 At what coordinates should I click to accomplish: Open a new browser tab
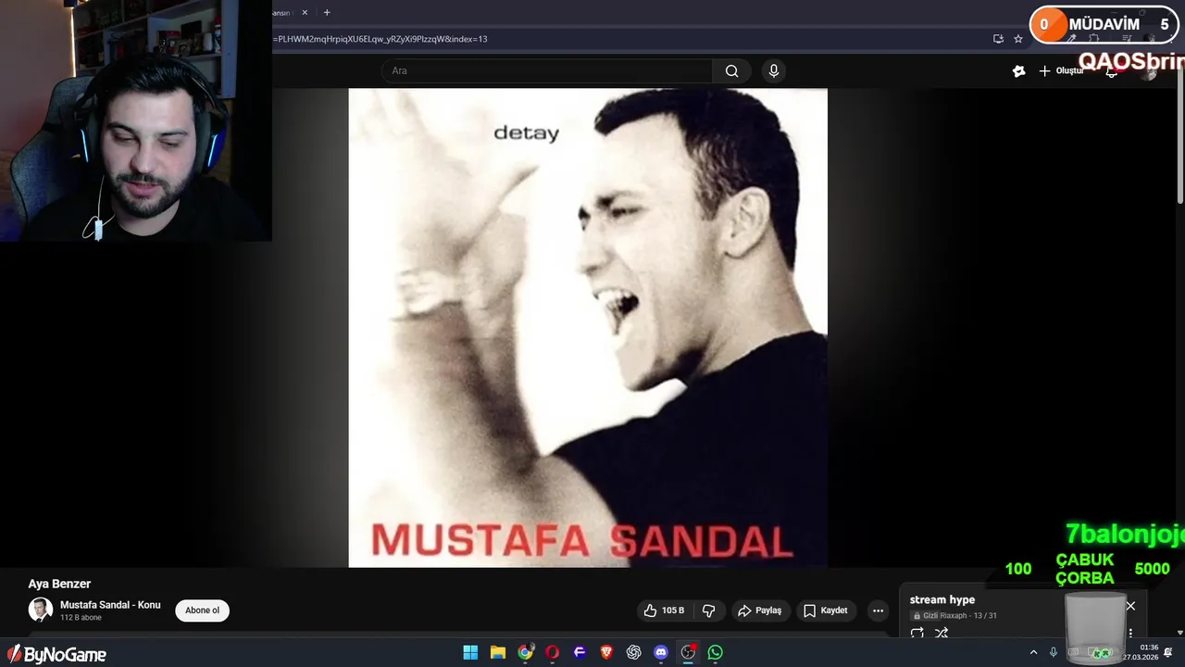click(327, 12)
